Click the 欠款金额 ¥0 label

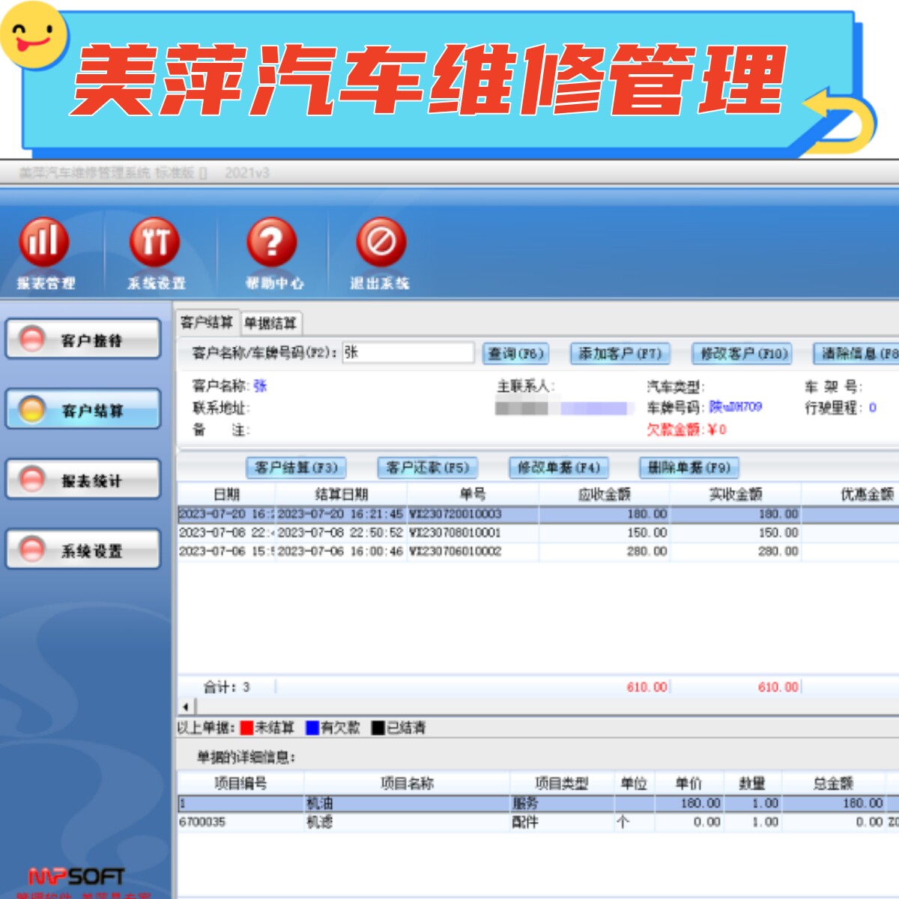tap(686, 430)
